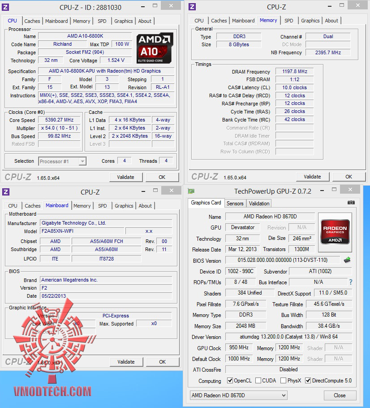
Task: Open Memory tab in the CPU-Z ID window
Action: tap(82, 21)
